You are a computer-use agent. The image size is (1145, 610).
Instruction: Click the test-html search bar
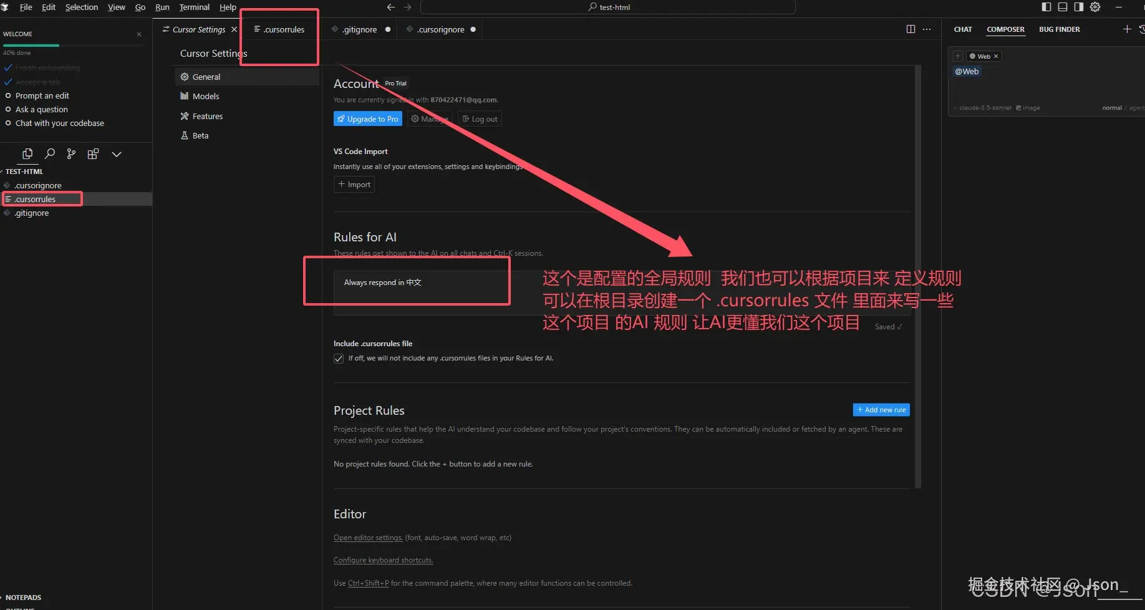(x=608, y=7)
